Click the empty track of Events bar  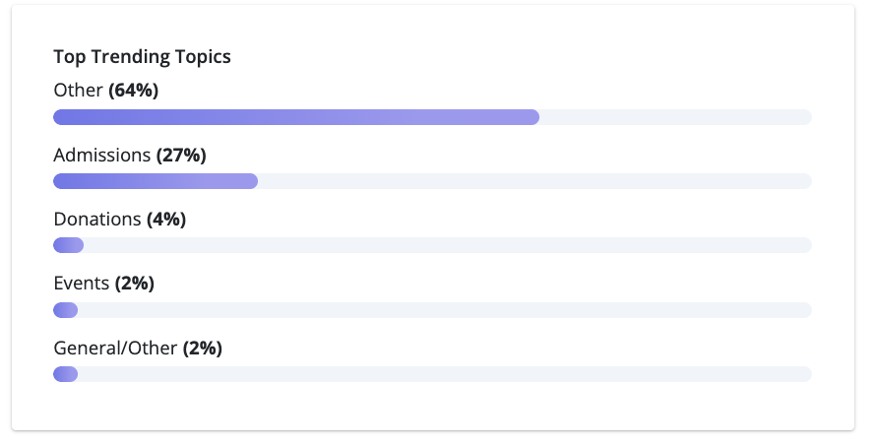445,310
